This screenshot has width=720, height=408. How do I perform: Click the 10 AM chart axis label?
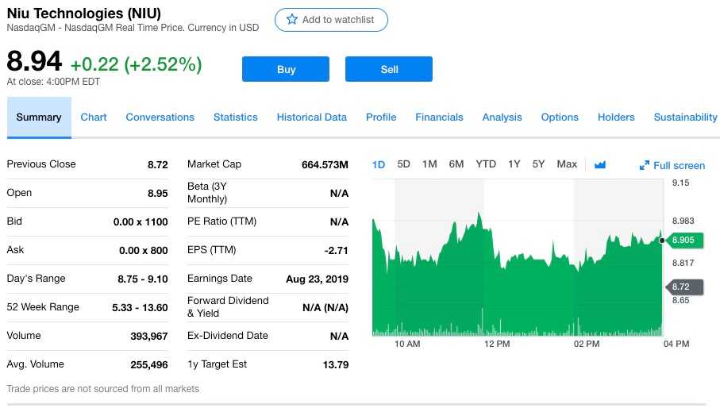(x=407, y=344)
